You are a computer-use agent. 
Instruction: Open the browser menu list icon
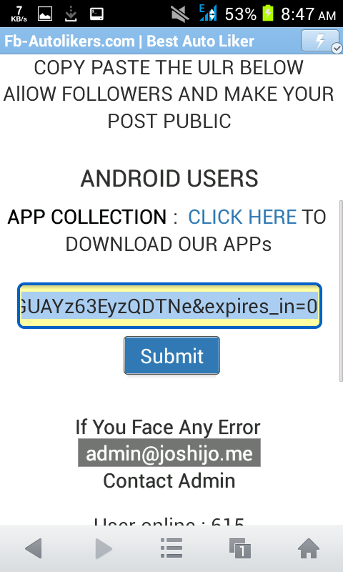point(171,548)
